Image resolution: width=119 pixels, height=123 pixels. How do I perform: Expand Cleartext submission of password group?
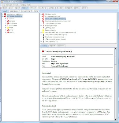coord(41,21)
